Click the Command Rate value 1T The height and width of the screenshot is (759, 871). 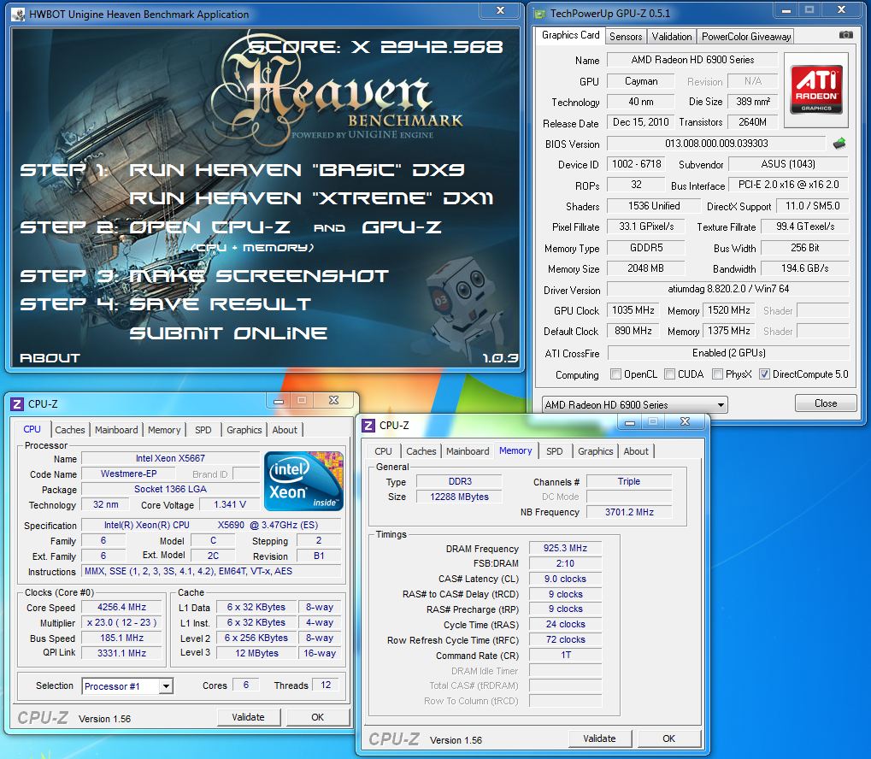[565, 655]
